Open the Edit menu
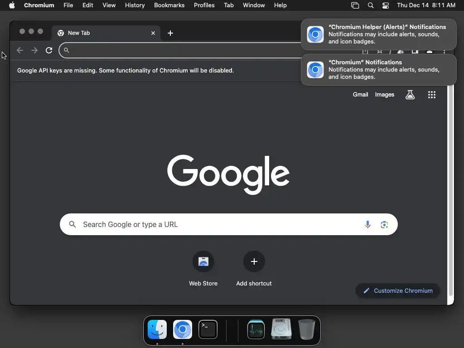464x348 pixels. click(87, 5)
